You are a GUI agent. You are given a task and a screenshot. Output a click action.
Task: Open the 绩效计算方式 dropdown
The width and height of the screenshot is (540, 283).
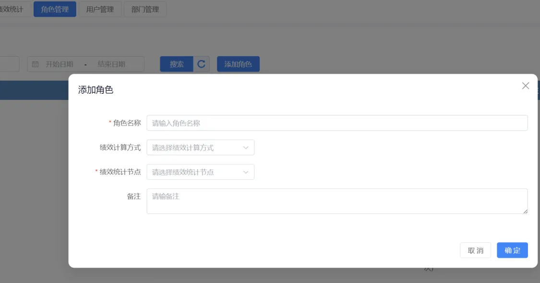point(201,148)
